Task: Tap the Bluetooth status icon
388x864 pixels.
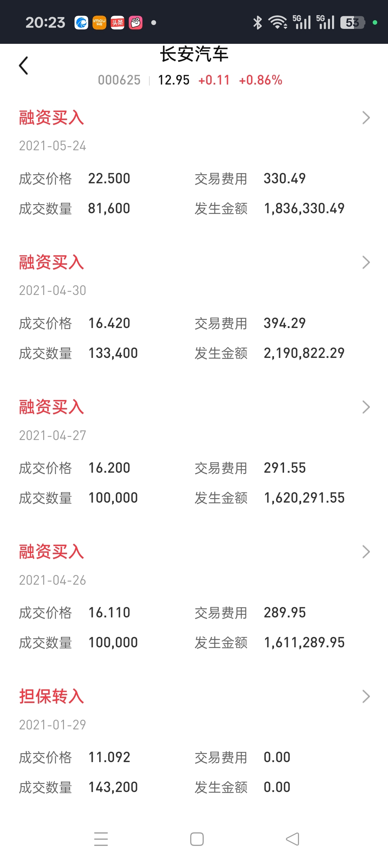Action: (x=257, y=23)
